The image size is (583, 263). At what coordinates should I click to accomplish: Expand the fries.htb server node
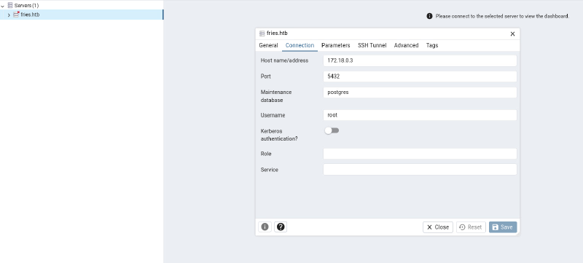[9, 15]
